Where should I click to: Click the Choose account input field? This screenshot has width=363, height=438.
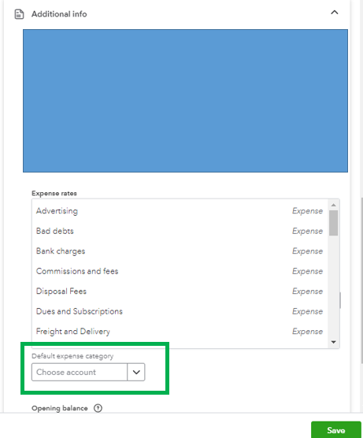tap(80, 372)
